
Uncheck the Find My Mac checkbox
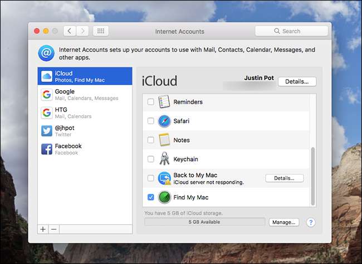point(150,197)
